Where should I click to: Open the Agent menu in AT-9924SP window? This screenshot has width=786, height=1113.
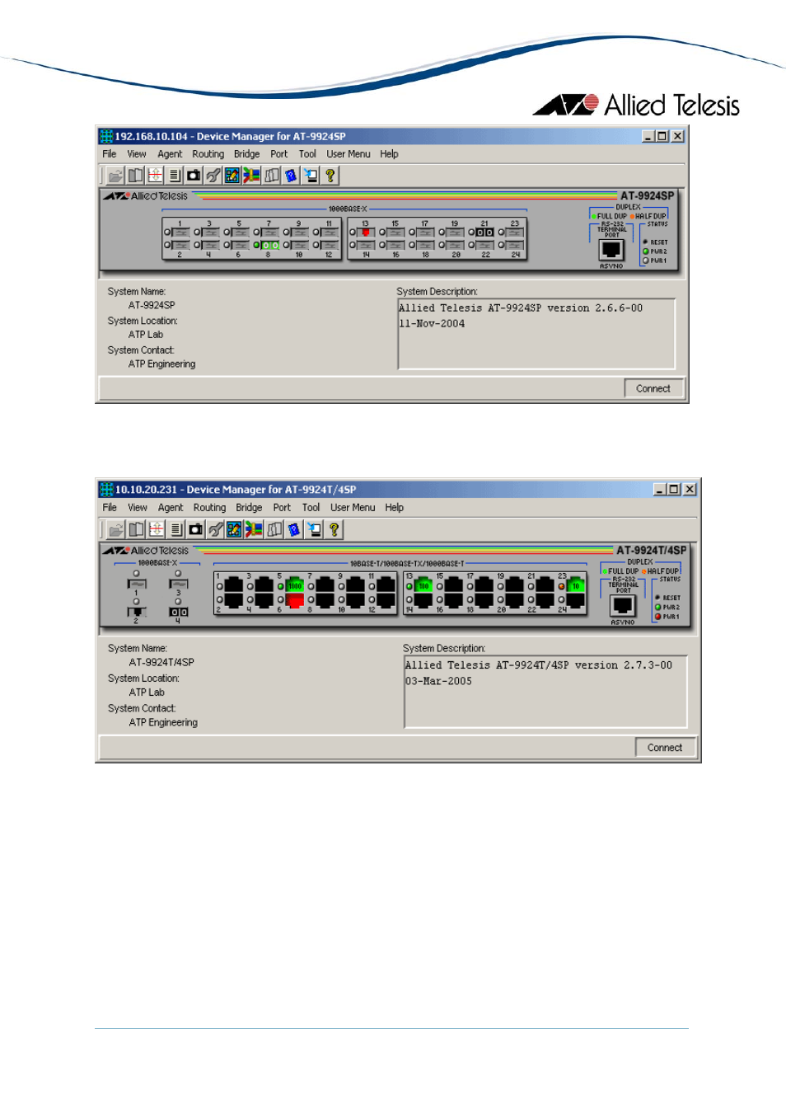(x=170, y=154)
